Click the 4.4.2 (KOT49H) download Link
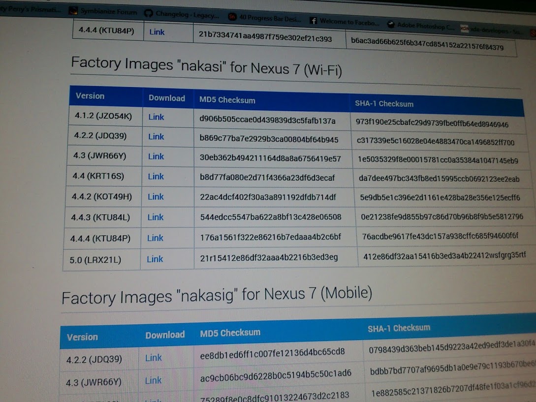This screenshot has width=536, height=402. [156, 197]
